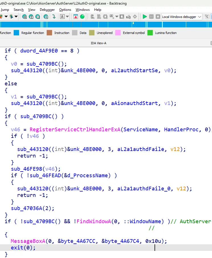Click the HandlerProc argument
Screen dimensions: 212x258
tap(181, 130)
